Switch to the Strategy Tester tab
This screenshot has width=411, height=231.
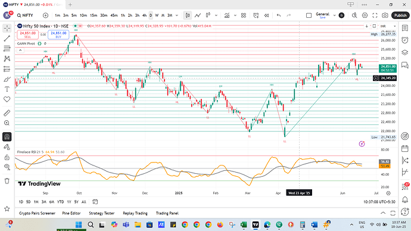(x=102, y=213)
